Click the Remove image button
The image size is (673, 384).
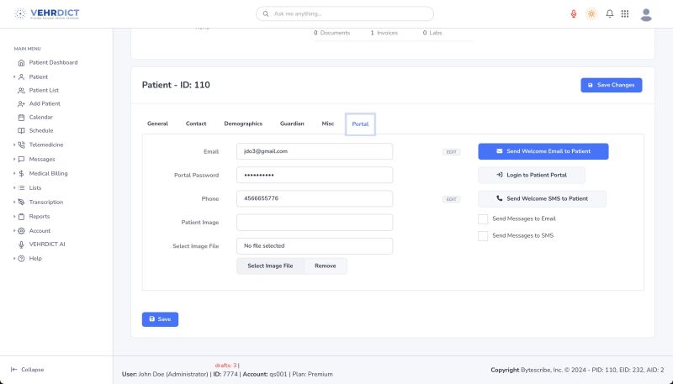[x=326, y=266]
